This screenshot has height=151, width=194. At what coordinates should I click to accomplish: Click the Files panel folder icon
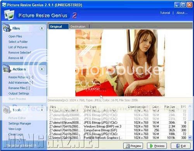tap(7, 27)
